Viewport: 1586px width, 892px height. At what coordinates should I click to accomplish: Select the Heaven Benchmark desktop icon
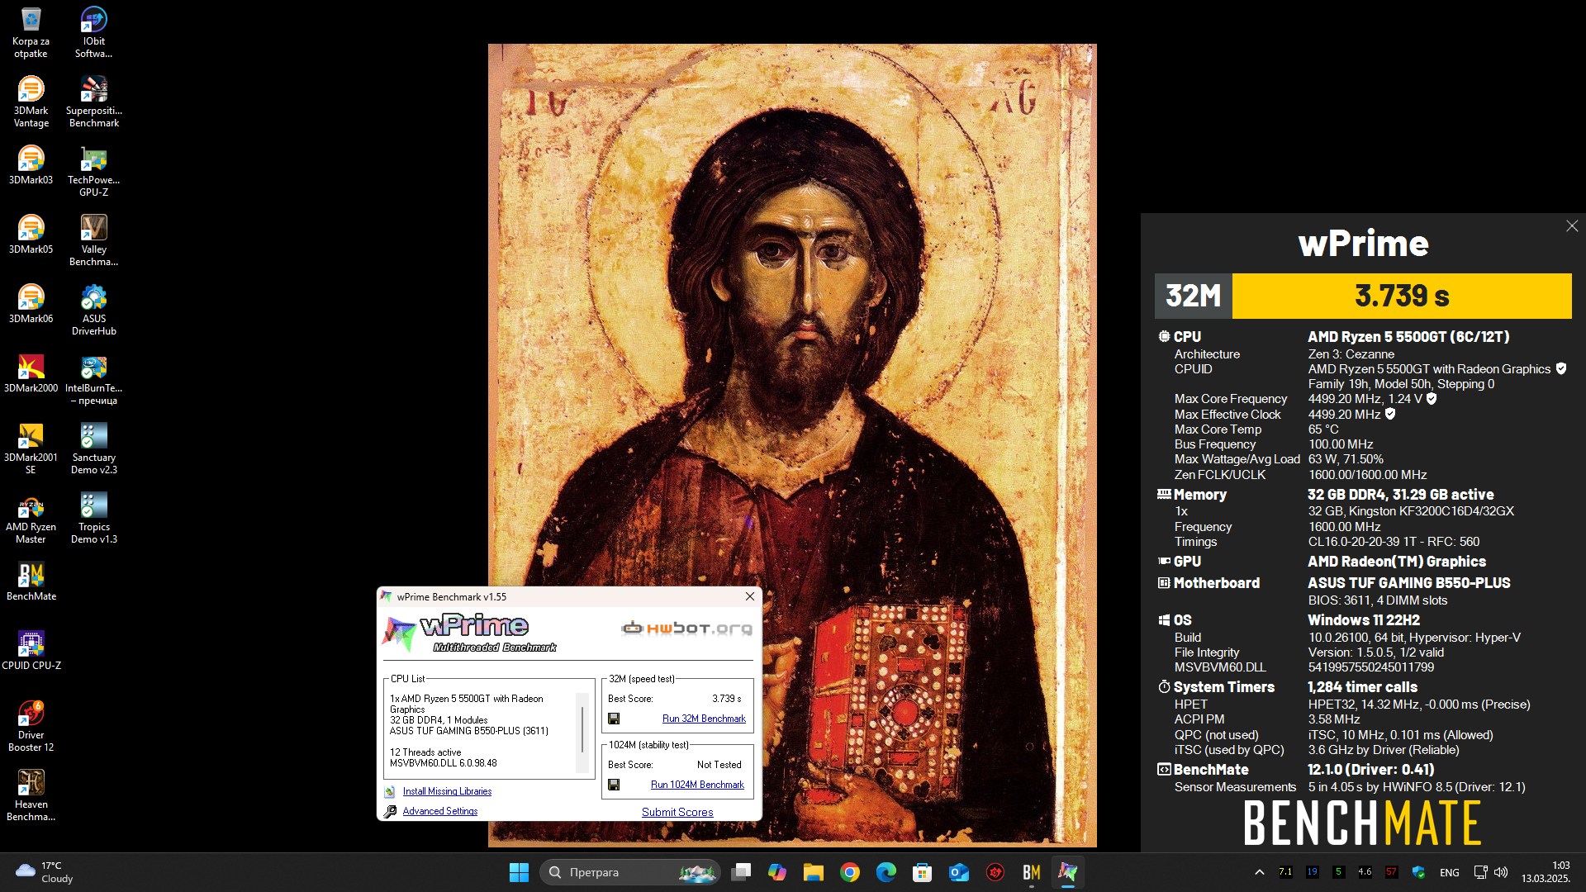point(31,796)
